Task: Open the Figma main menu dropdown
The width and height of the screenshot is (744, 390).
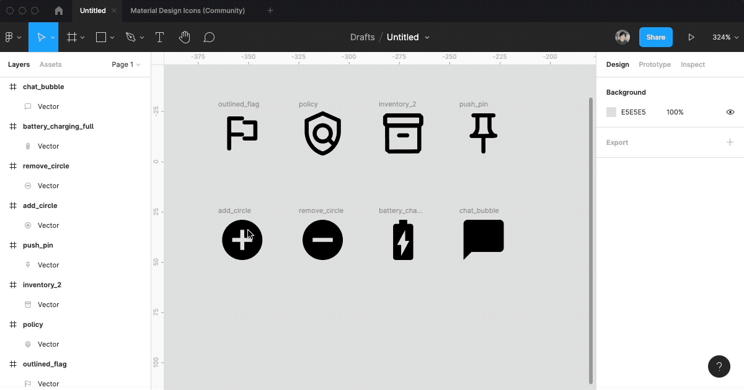Action: 12,37
